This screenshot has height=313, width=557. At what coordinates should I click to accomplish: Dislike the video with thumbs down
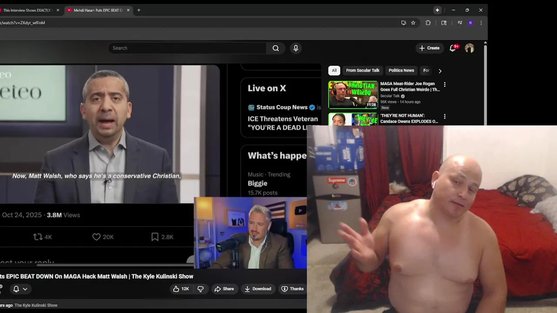201,289
